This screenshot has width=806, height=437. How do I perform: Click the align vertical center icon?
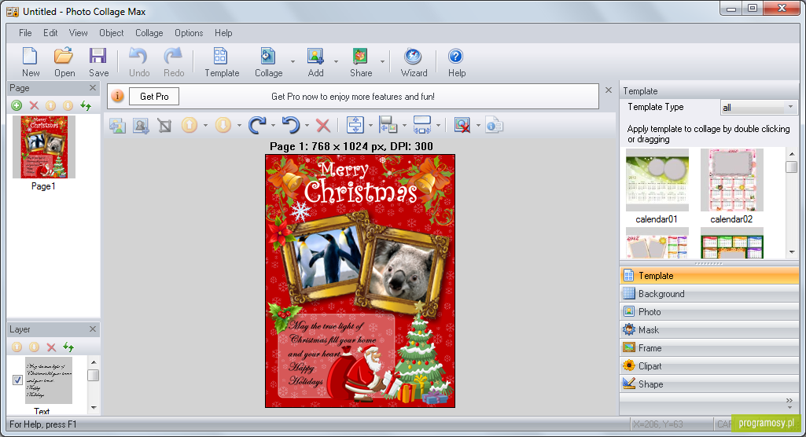click(355, 125)
